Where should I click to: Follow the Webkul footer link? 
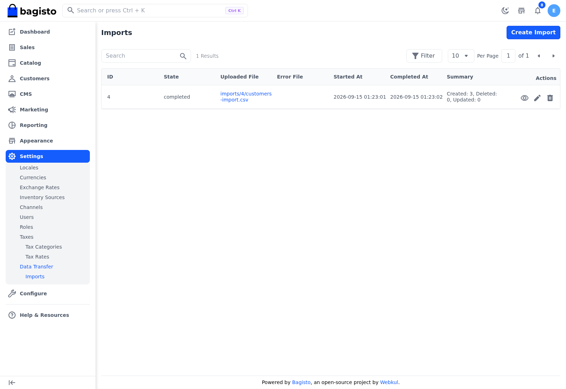tap(389, 382)
